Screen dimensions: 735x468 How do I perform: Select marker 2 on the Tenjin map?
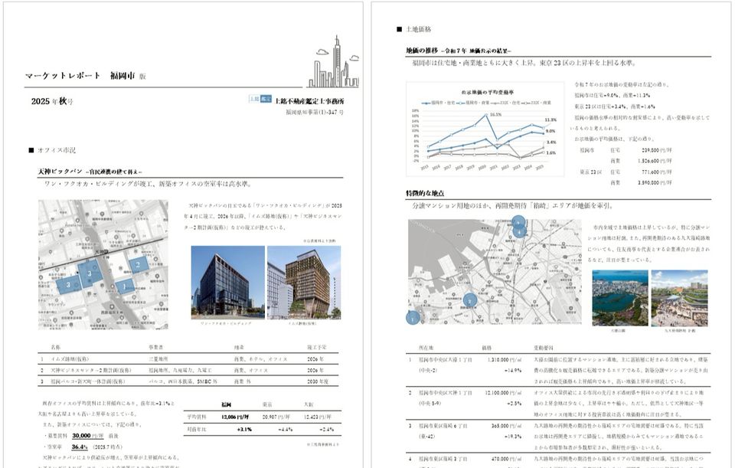(x=139, y=264)
